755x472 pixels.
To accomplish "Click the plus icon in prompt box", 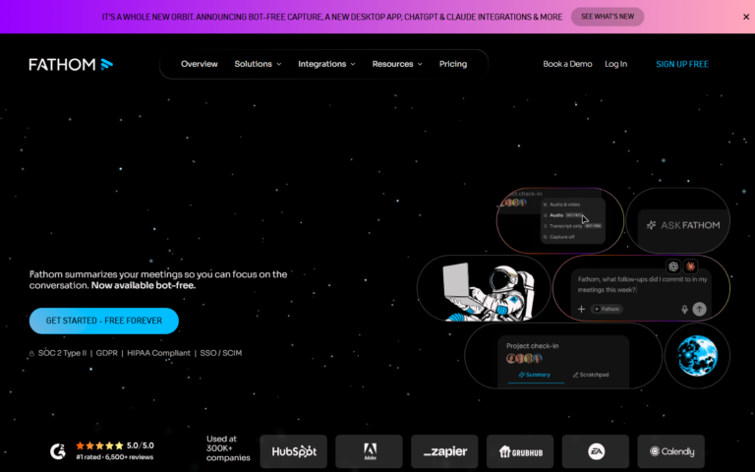I will [581, 309].
